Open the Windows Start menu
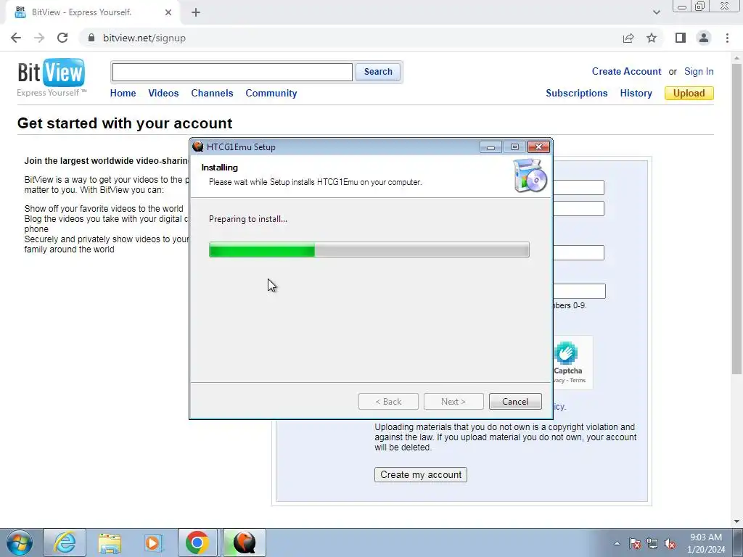 [20, 542]
